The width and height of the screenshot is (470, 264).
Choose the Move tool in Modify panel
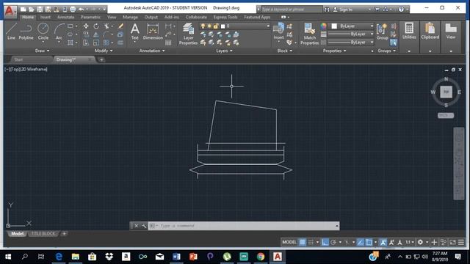pos(86,26)
